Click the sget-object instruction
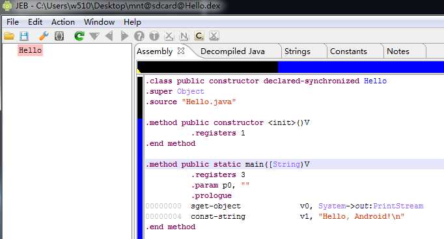This screenshot has height=239, width=444. [215, 206]
